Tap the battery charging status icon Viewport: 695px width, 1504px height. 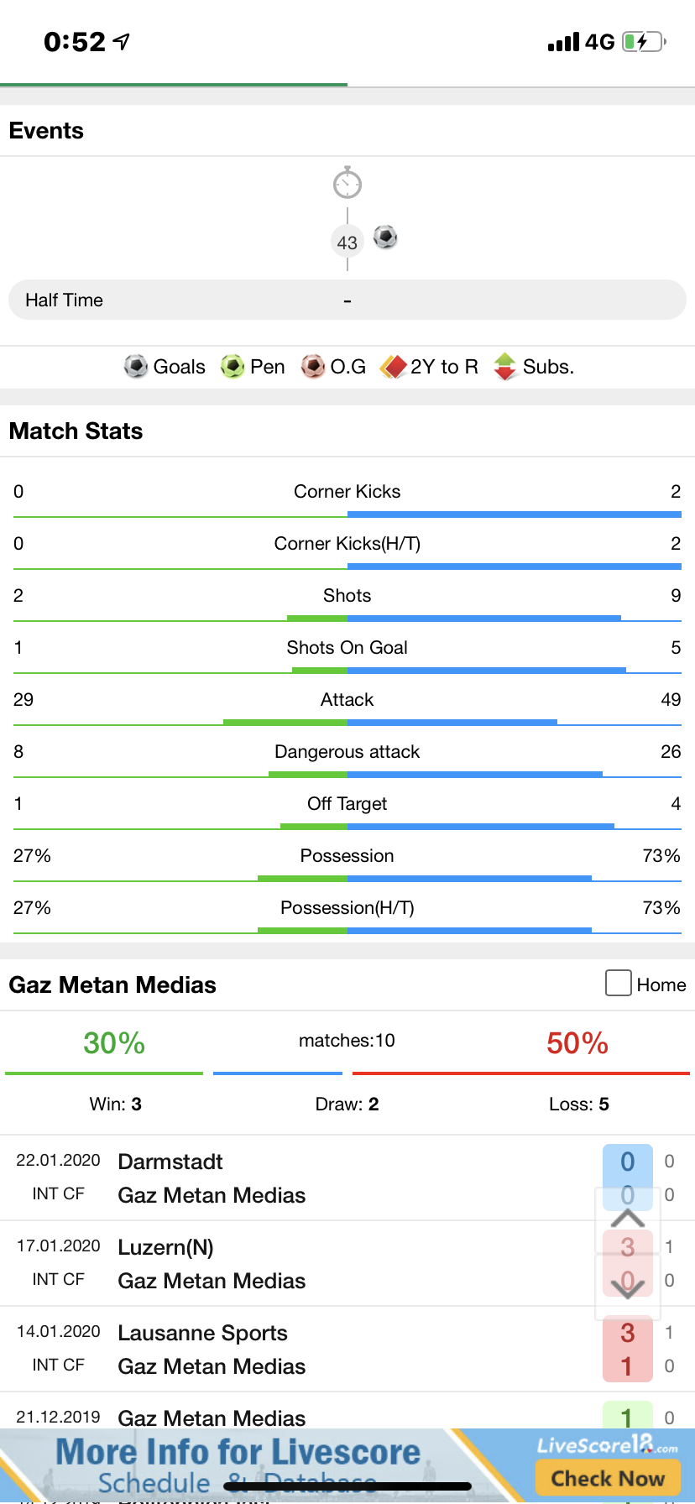pos(643,42)
